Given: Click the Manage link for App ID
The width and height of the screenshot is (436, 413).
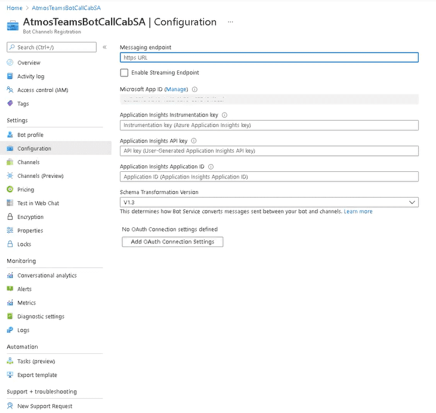Looking at the screenshot, I should click(176, 89).
